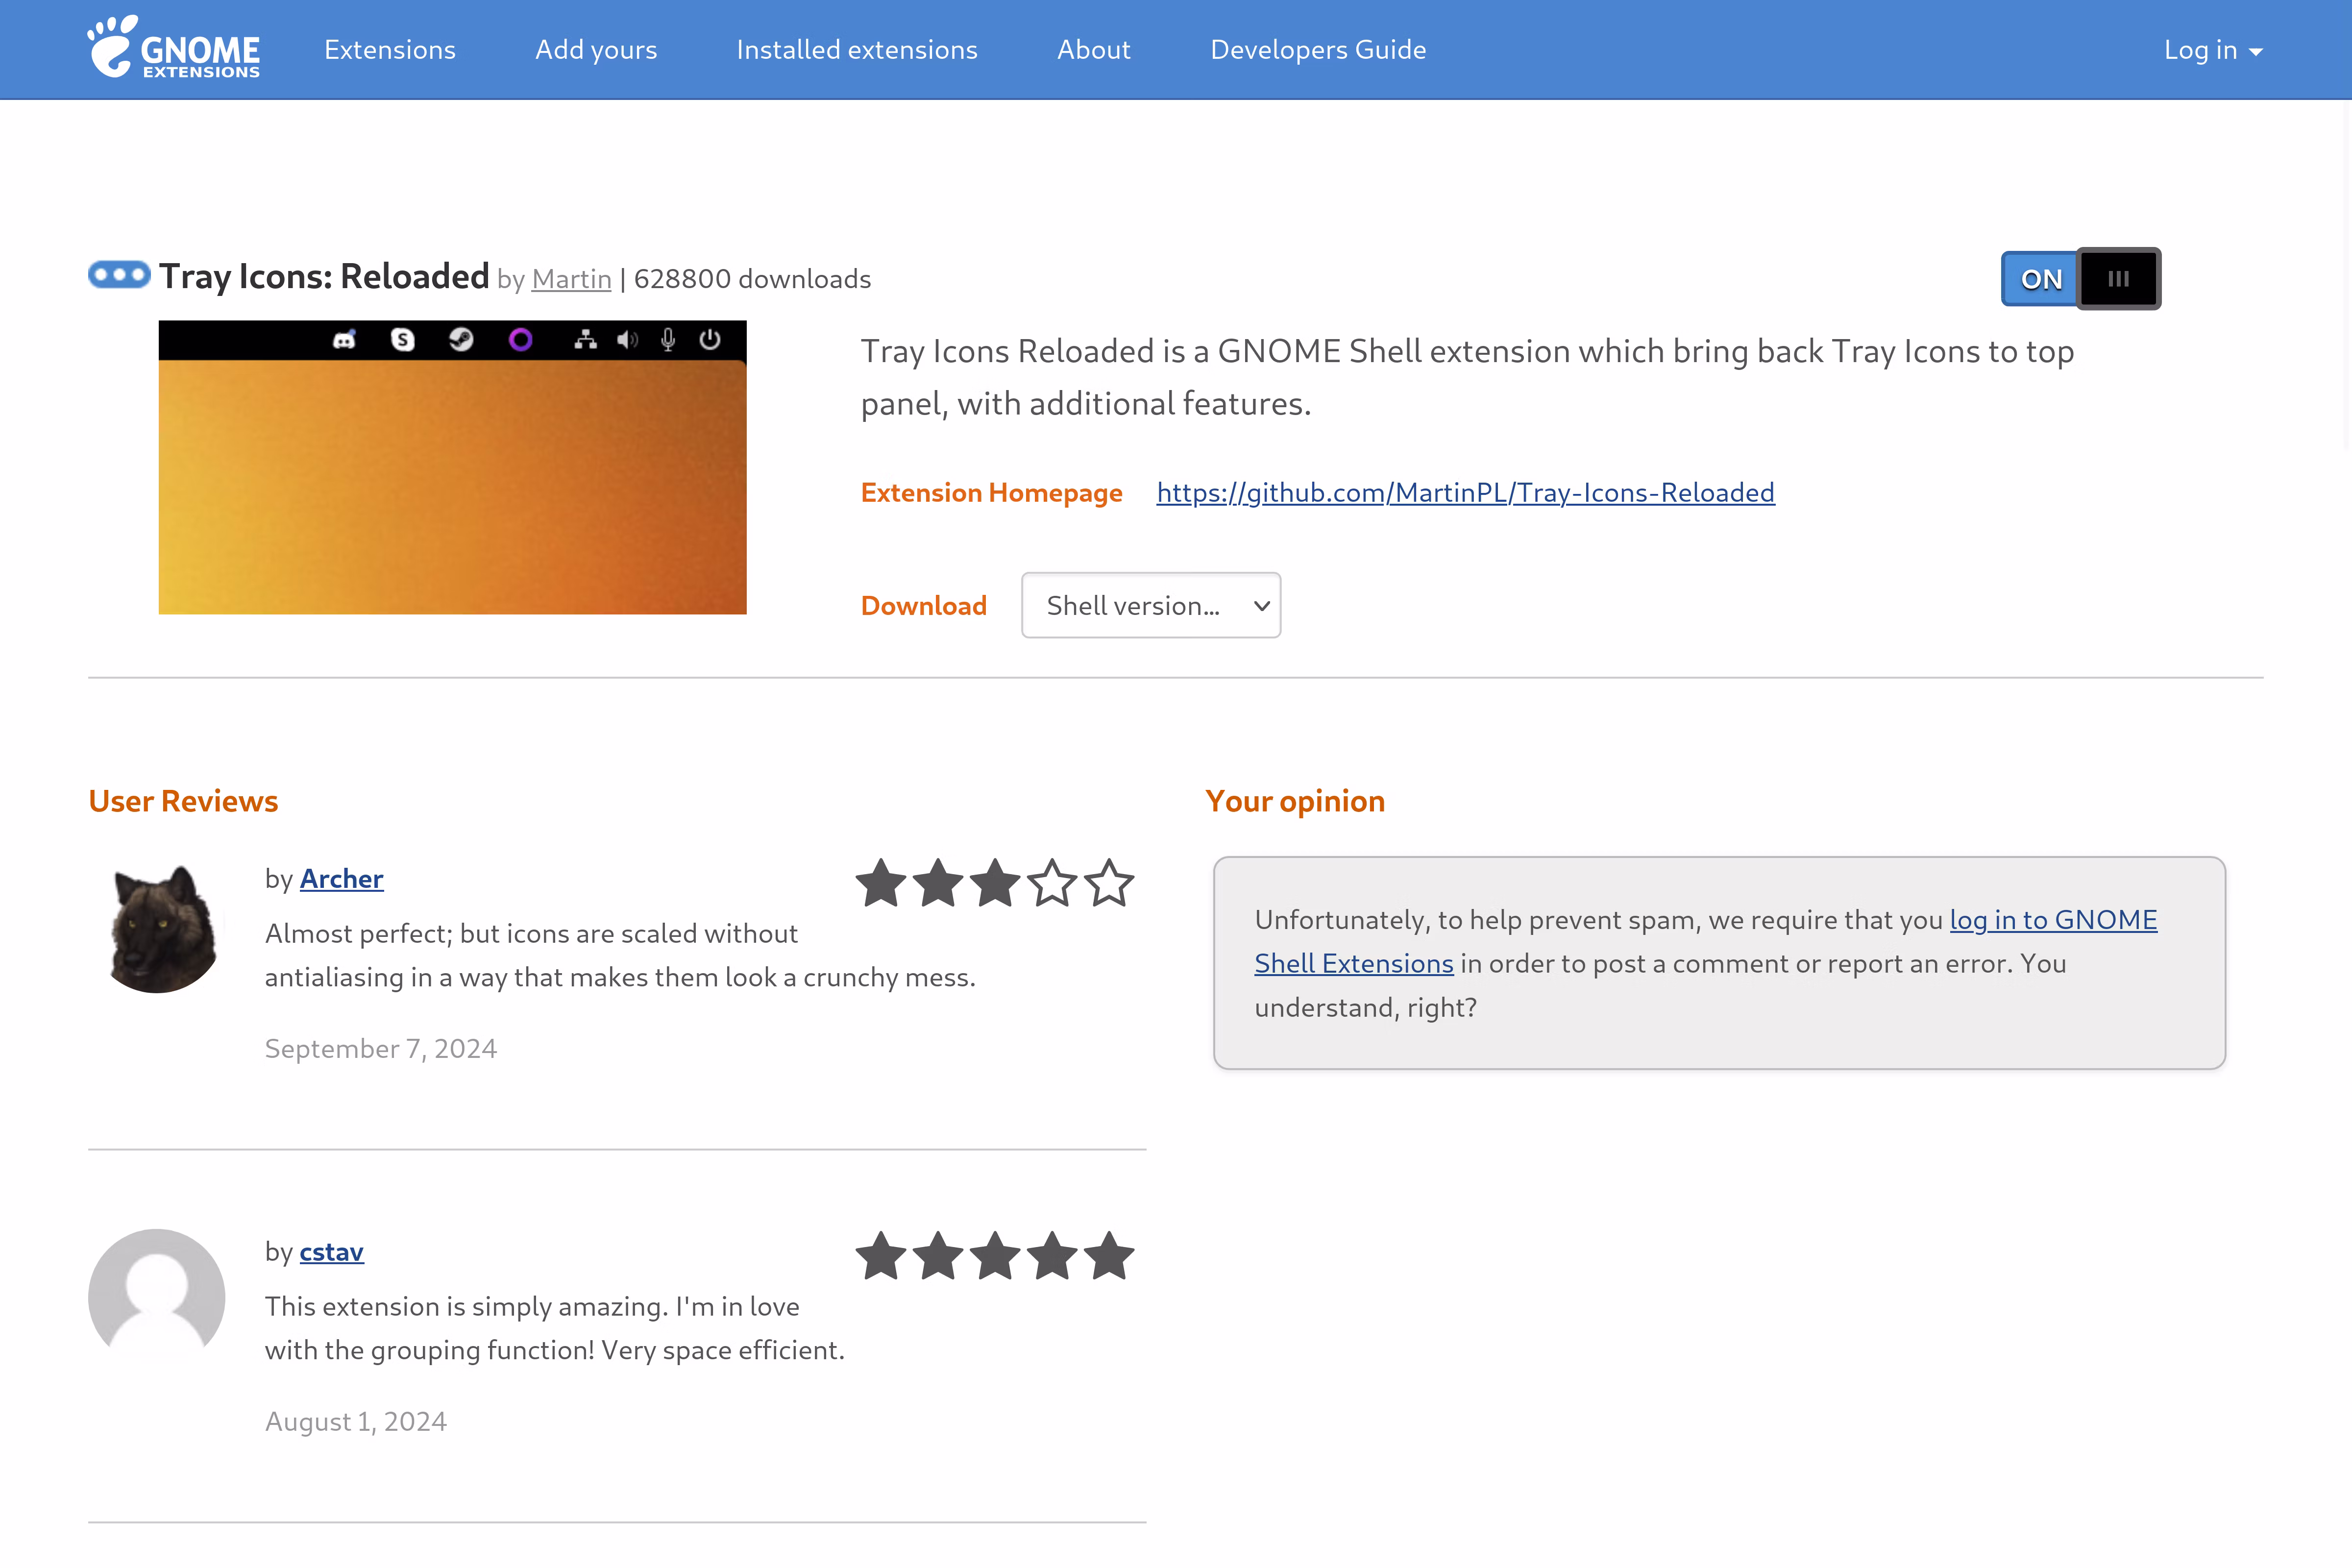Click the extension screenshot thumbnail

(x=452, y=467)
